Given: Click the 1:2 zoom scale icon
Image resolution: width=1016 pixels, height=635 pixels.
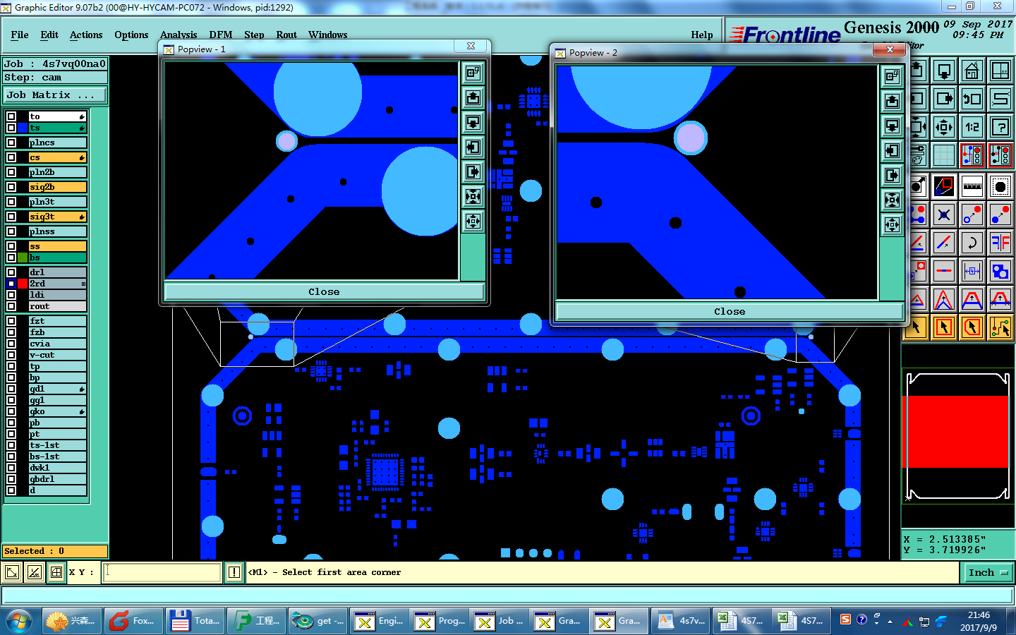Looking at the screenshot, I should click(972, 127).
